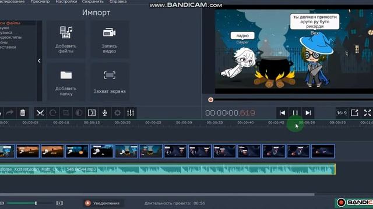The image size is (373, 209).
Task: Click the Длительность проекта: 00:56 text
Action: click(x=175, y=203)
